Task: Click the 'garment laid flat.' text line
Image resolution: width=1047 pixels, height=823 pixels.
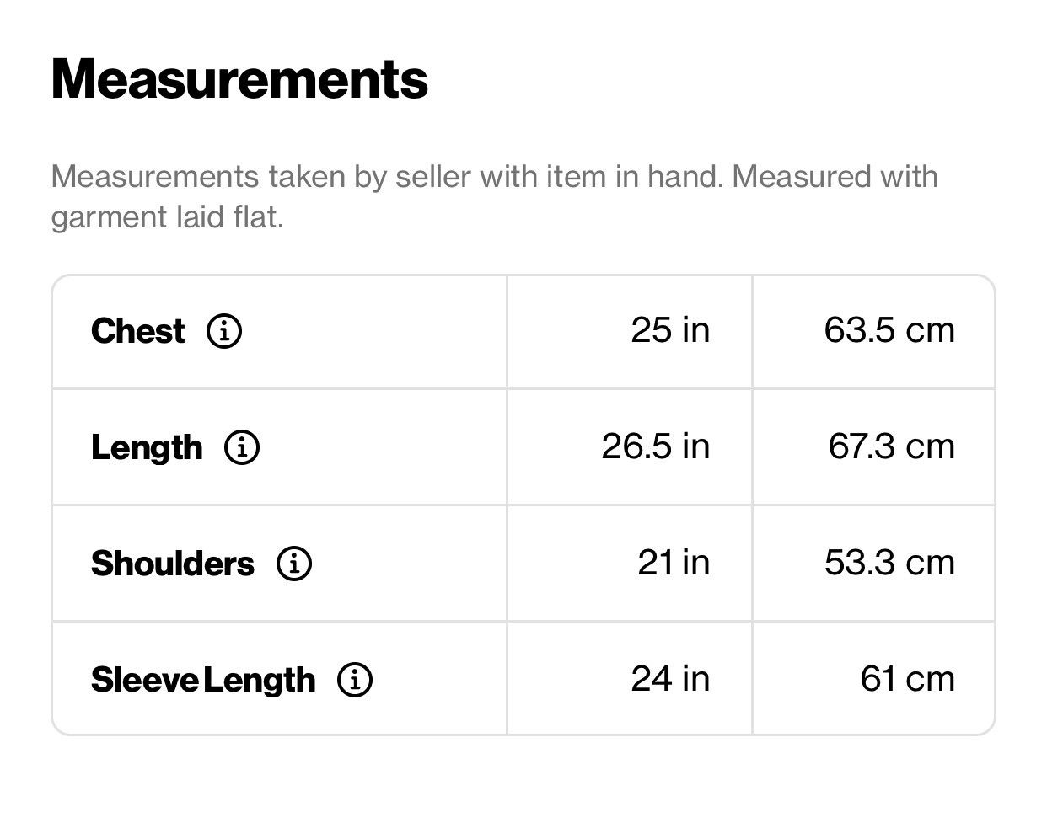Action: 167,218
